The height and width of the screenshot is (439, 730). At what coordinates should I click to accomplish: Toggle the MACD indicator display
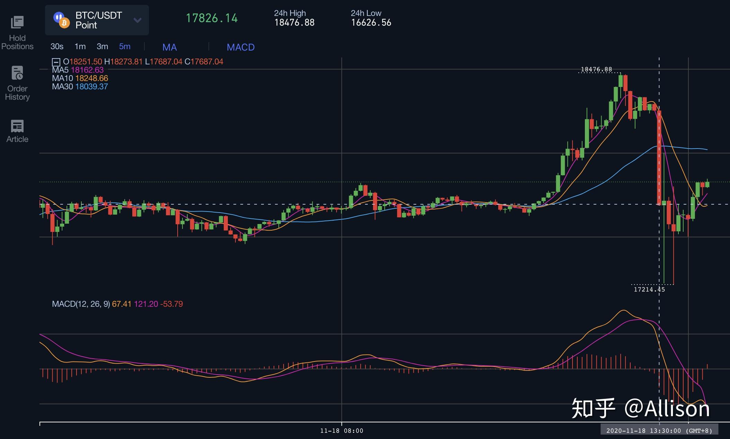point(241,47)
